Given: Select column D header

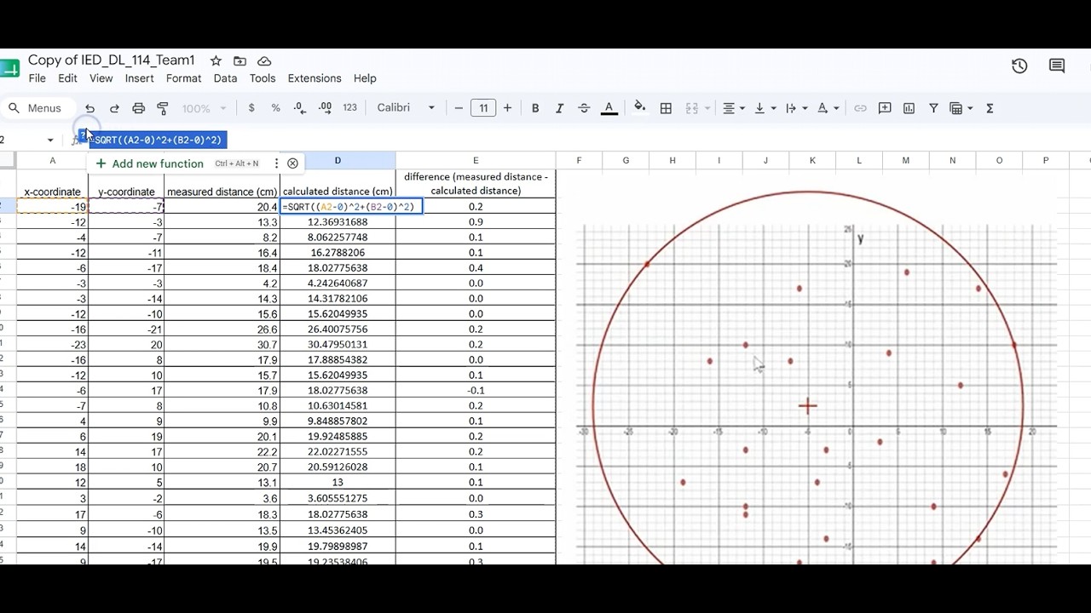Looking at the screenshot, I should [x=338, y=160].
